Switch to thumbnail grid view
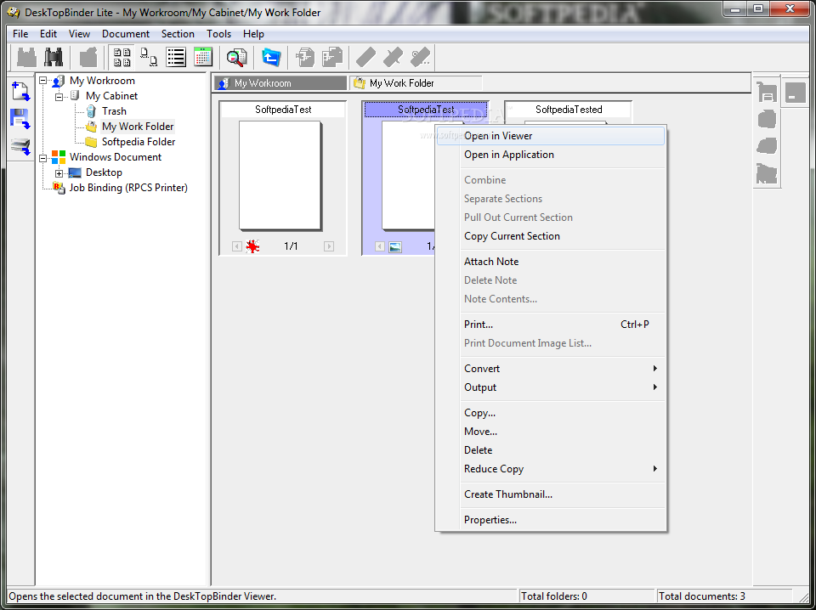This screenshot has height=610, width=816. tap(122, 57)
